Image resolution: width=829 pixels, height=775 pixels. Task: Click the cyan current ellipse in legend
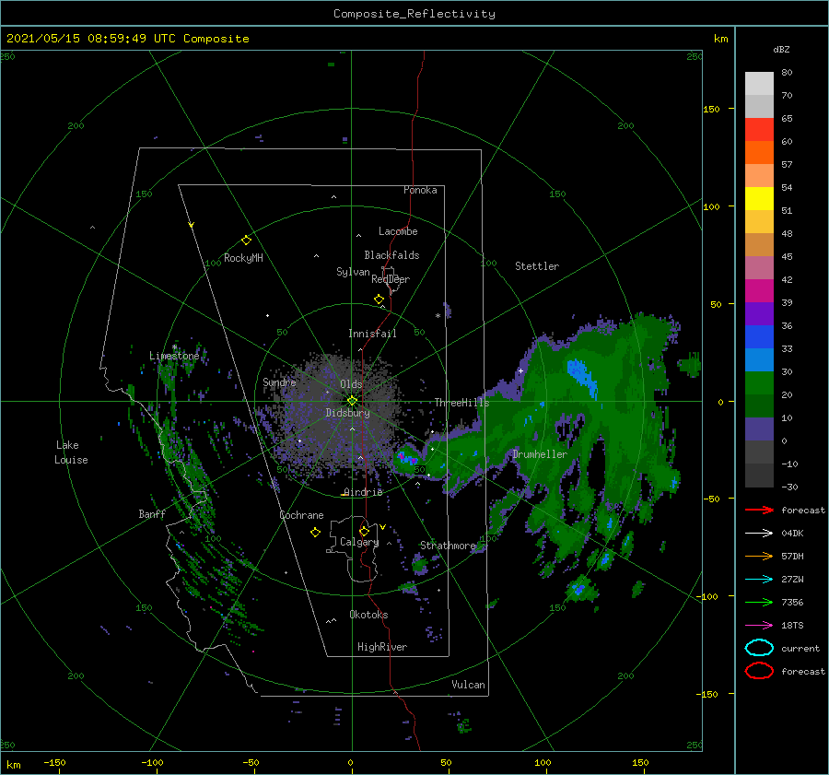[759, 648]
